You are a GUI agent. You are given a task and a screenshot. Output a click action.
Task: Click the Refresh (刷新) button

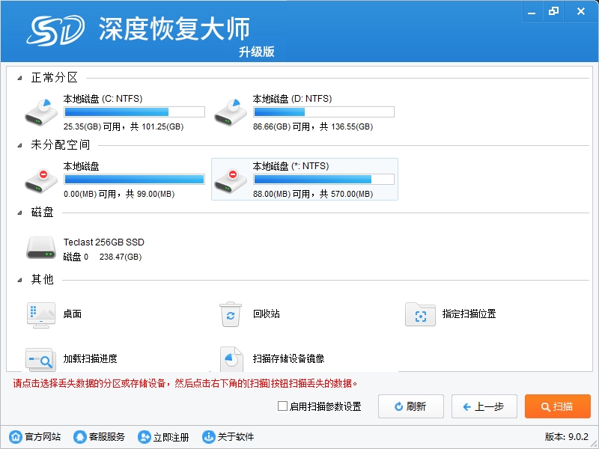410,406
